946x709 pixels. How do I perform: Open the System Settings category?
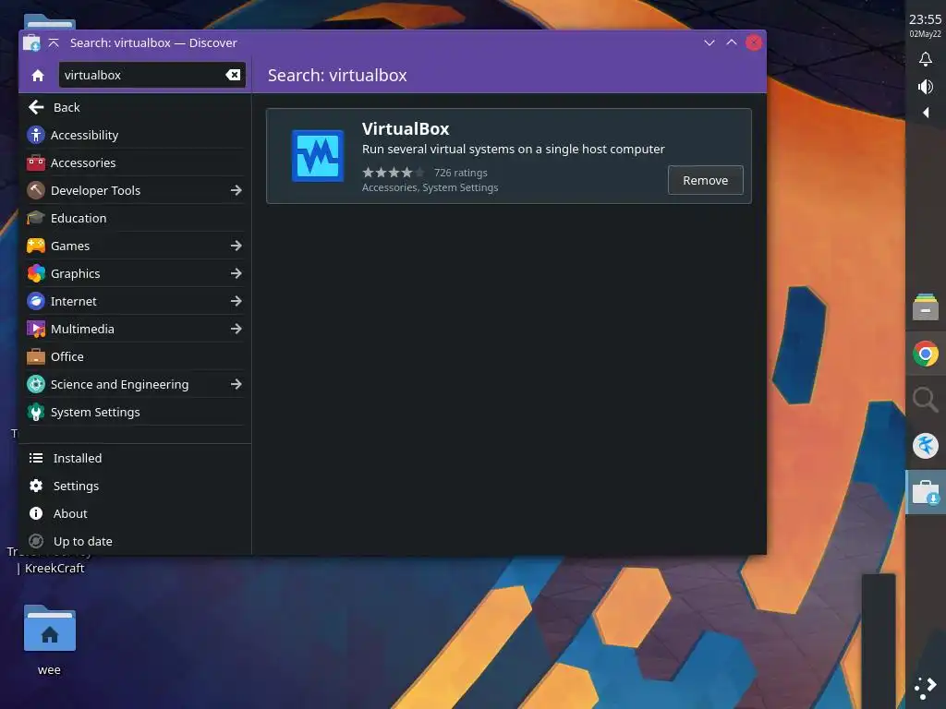[135, 412]
